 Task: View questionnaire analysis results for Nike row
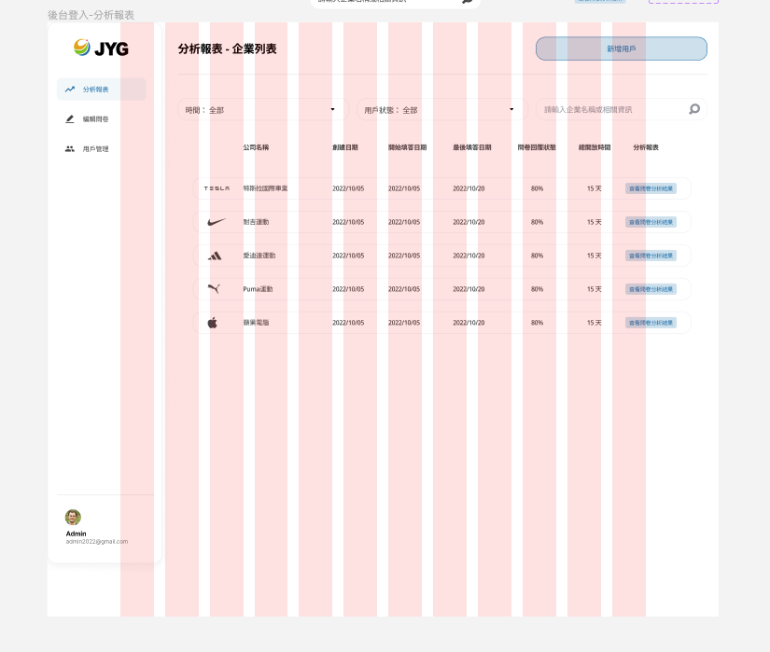pos(651,222)
